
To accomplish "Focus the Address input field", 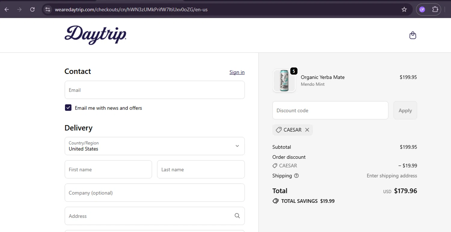I will click(155, 216).
